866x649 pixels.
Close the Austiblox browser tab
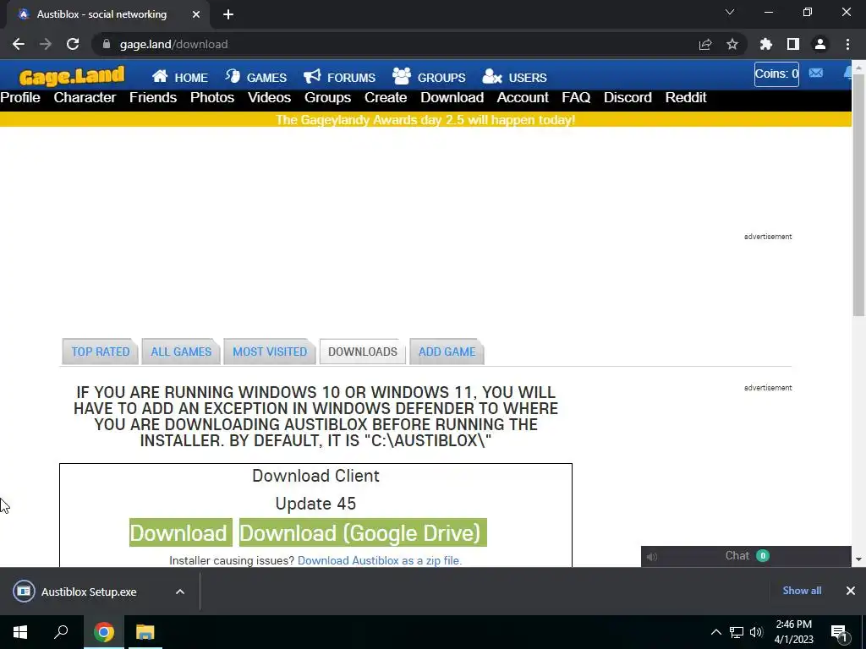pos(196,14)
